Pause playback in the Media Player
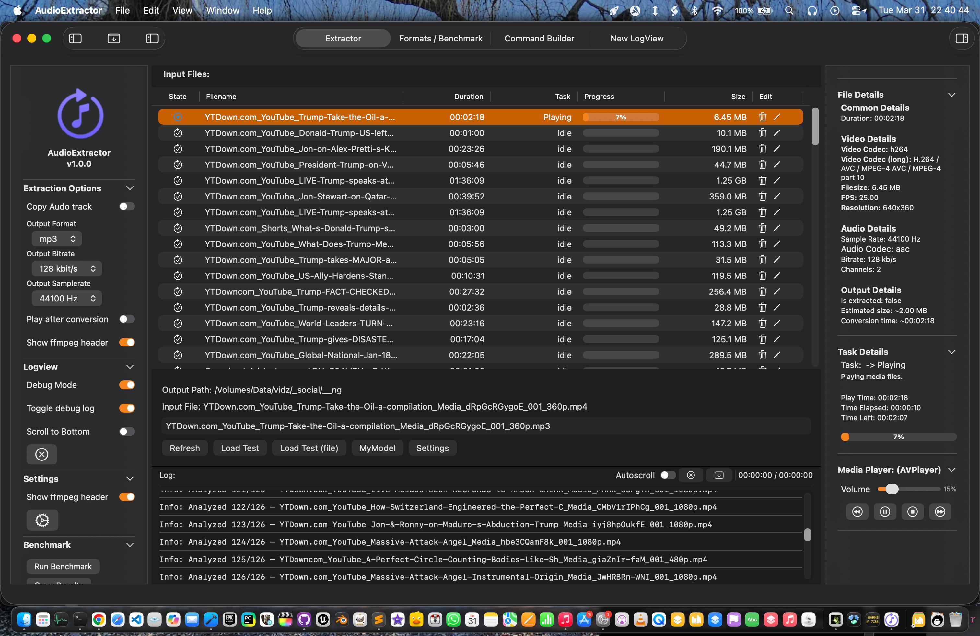980x636 pixels. click(x=884, y=511)
